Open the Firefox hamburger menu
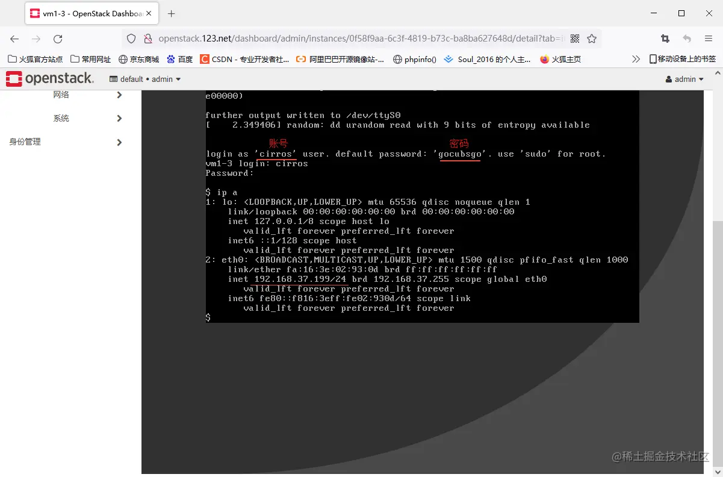723x477 pixels. tap(709, 39)
